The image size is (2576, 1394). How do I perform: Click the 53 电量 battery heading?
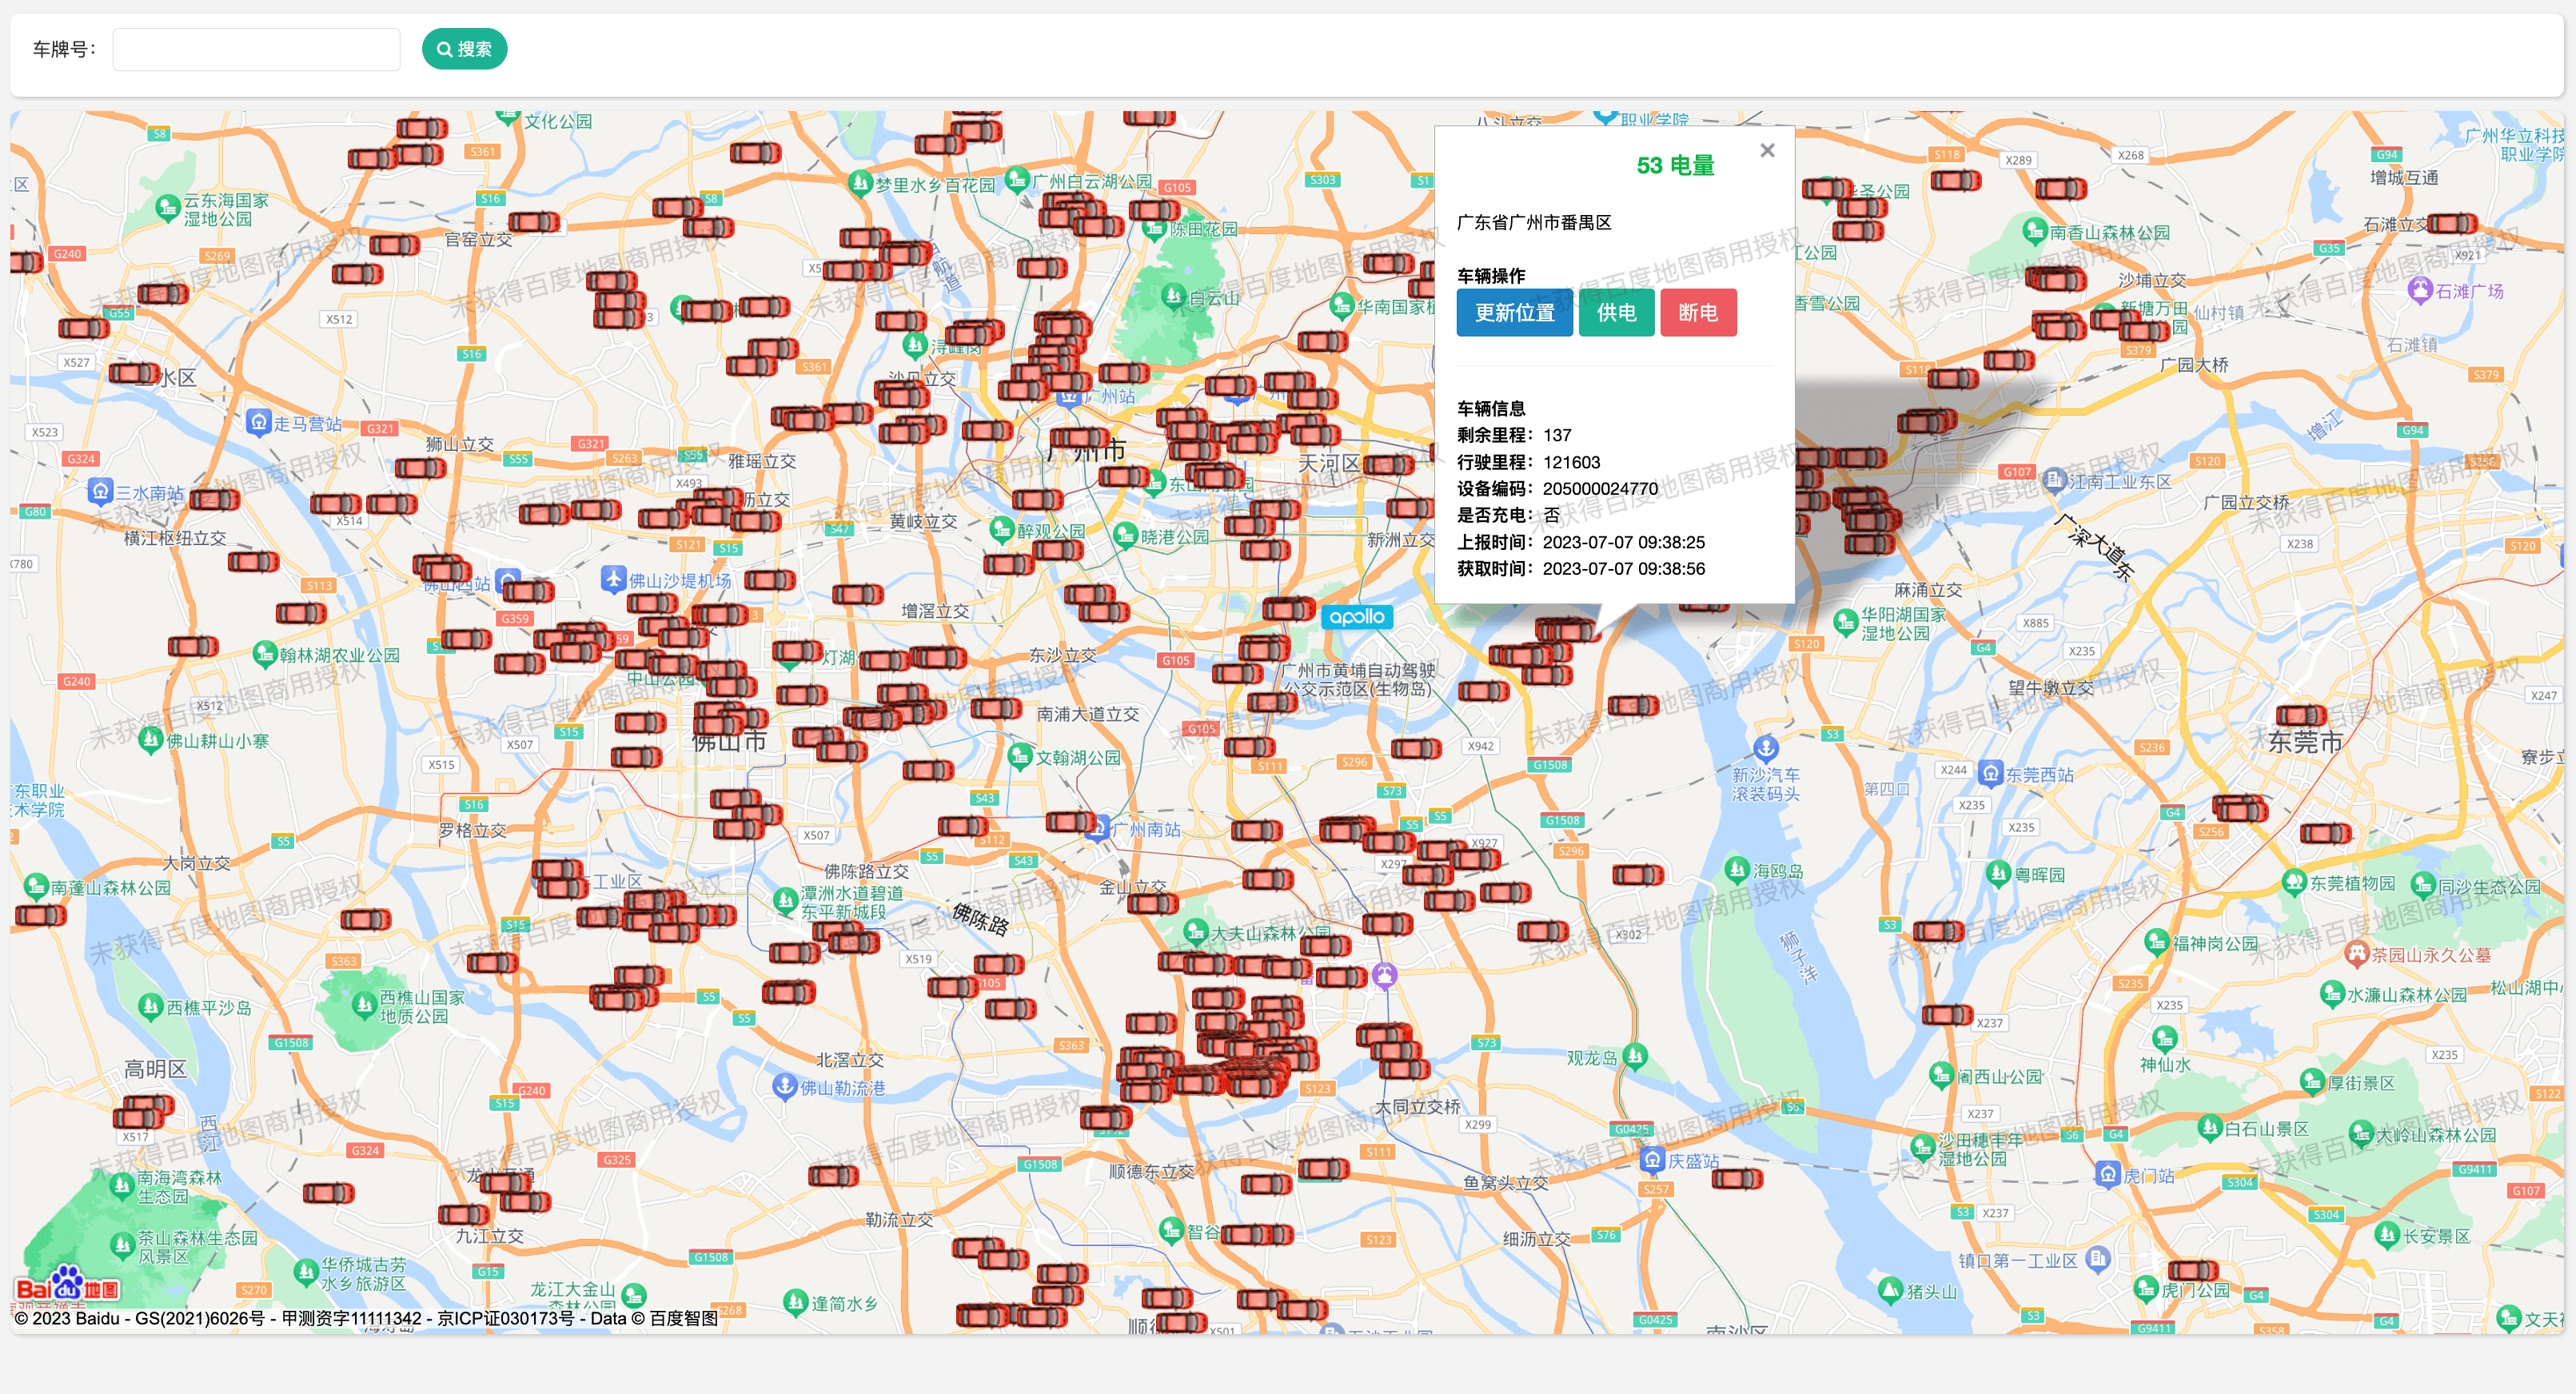click(1675, 166)
